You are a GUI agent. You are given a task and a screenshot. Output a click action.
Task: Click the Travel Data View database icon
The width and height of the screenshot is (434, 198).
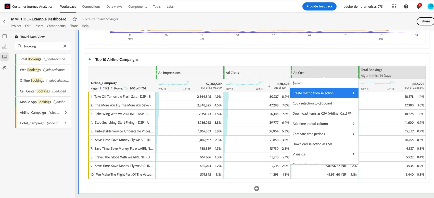point(16,37)
